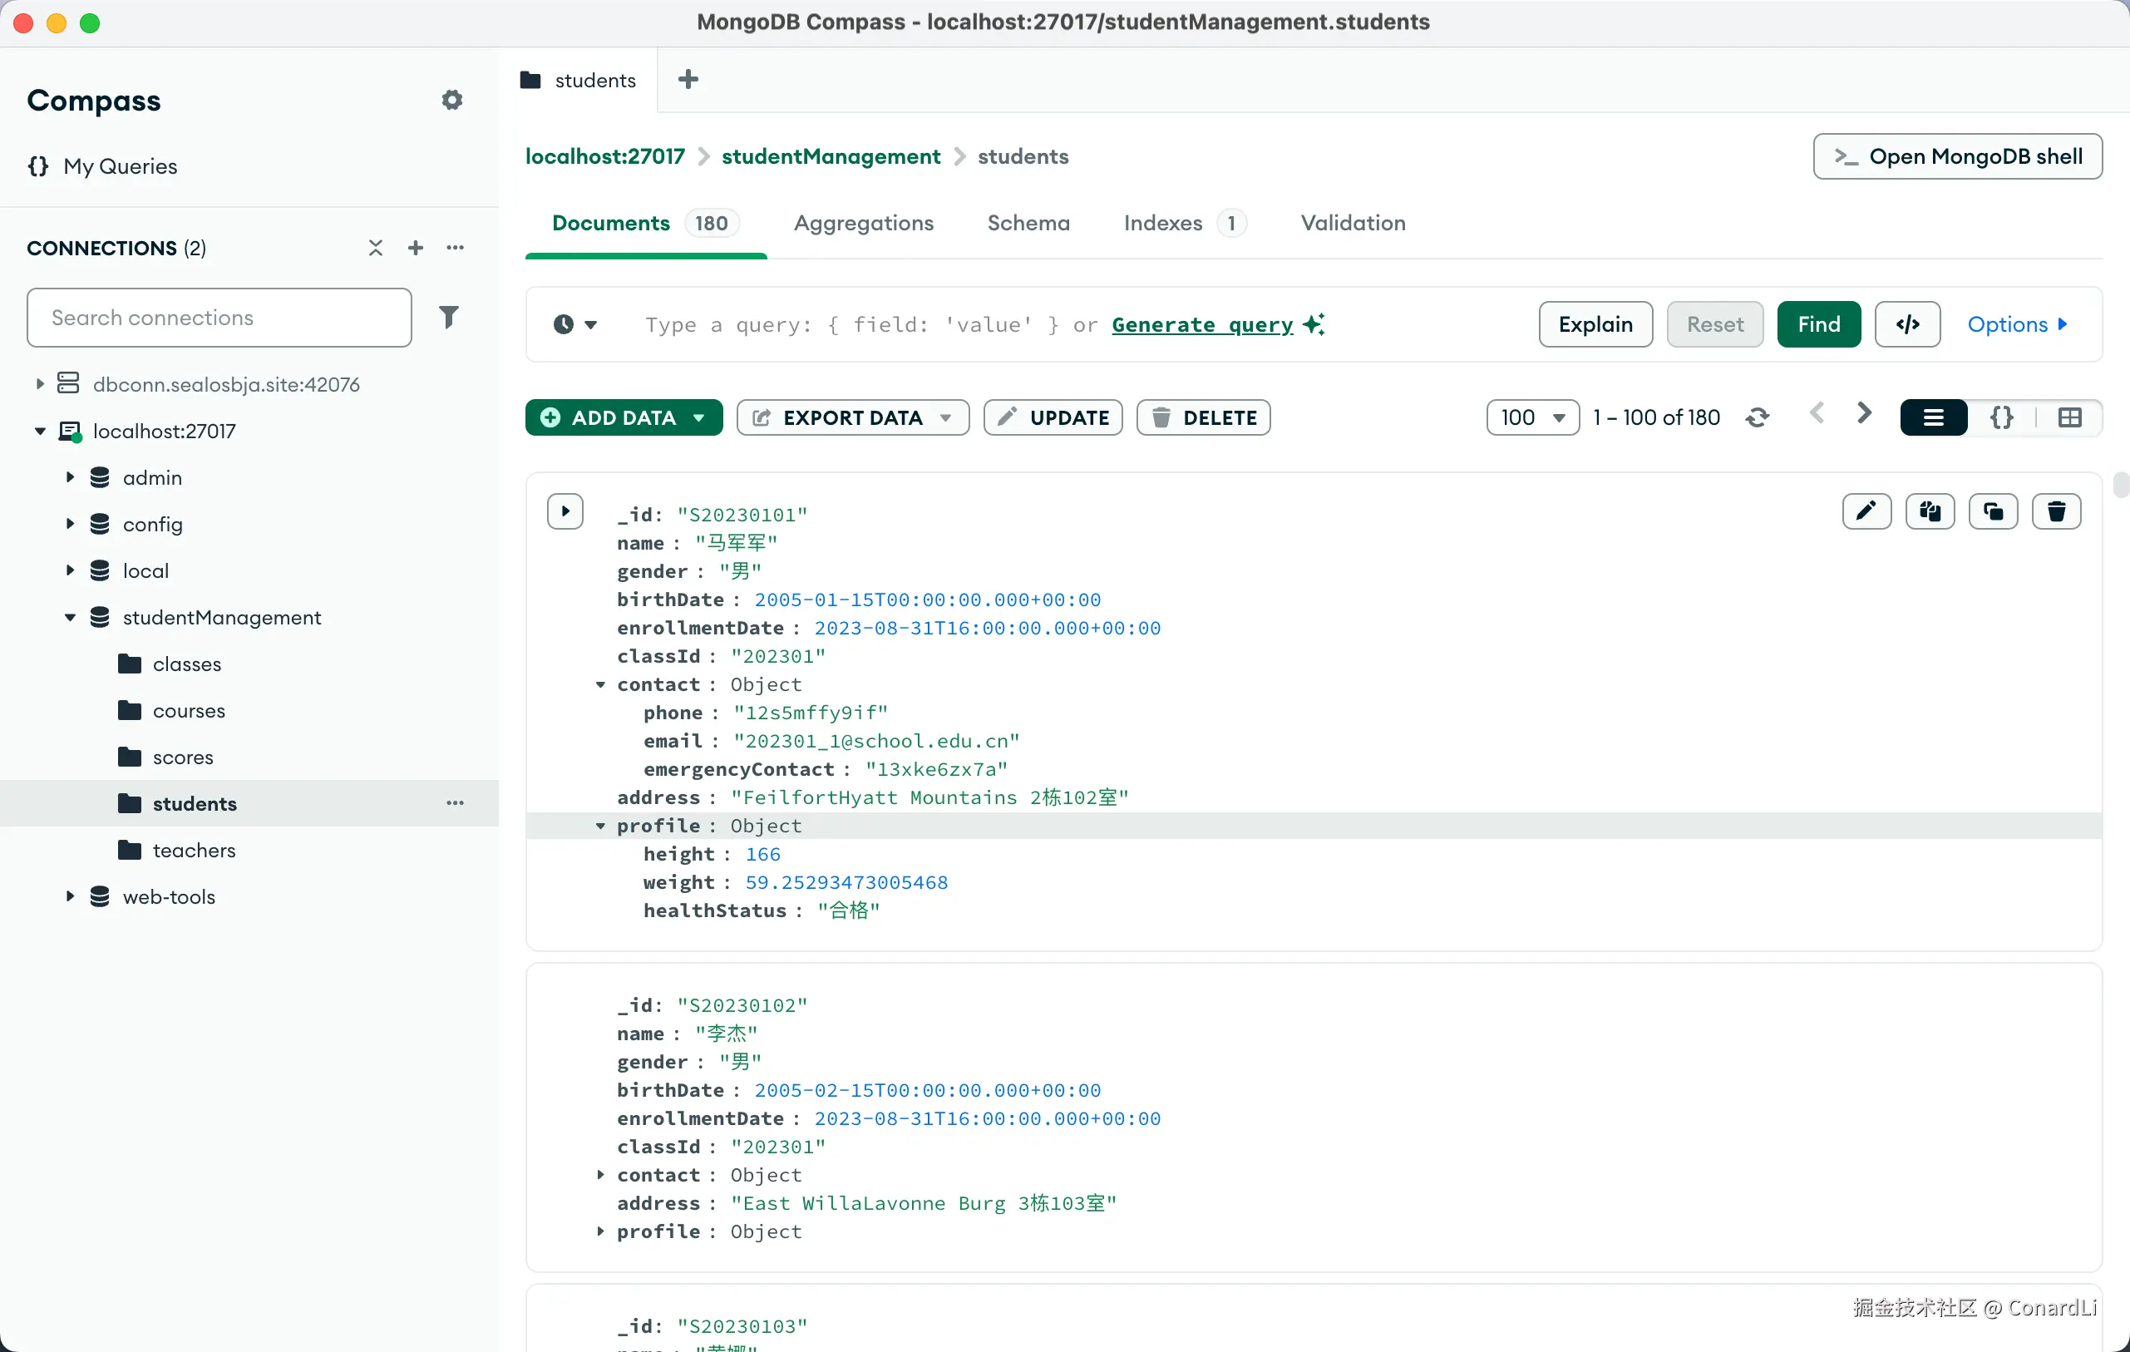Switch to table view mode

point(2070,417)
